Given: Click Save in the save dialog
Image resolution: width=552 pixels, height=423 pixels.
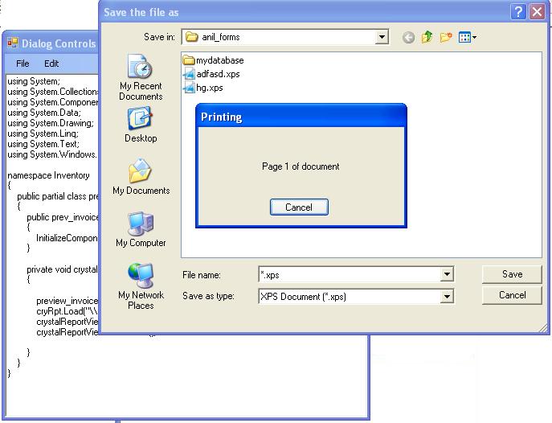Looking at the screenshot, I should (x=512, y=274).
